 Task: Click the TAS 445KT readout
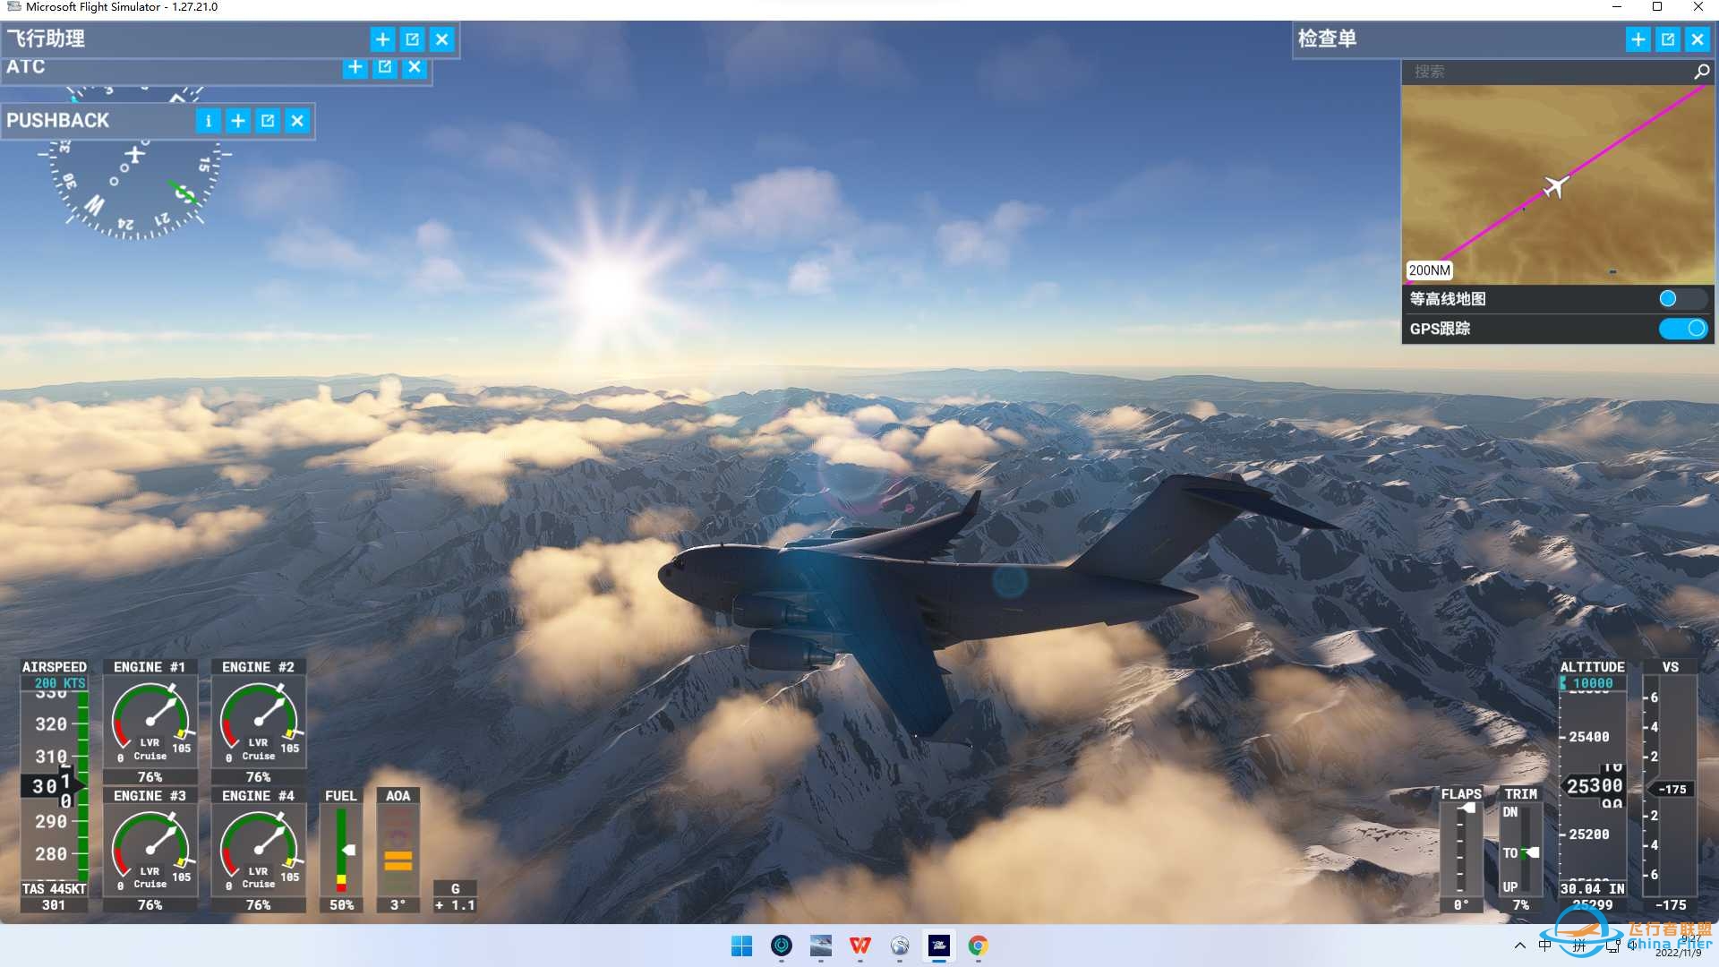[x=54, y=889]
